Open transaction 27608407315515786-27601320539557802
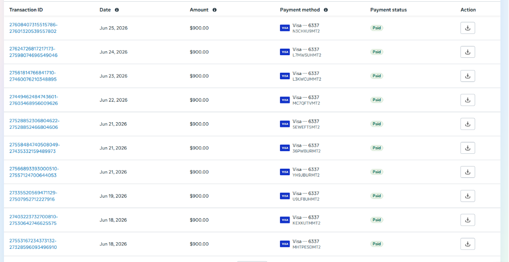This screenshot has height=262, width=509. tap(33, 28)
